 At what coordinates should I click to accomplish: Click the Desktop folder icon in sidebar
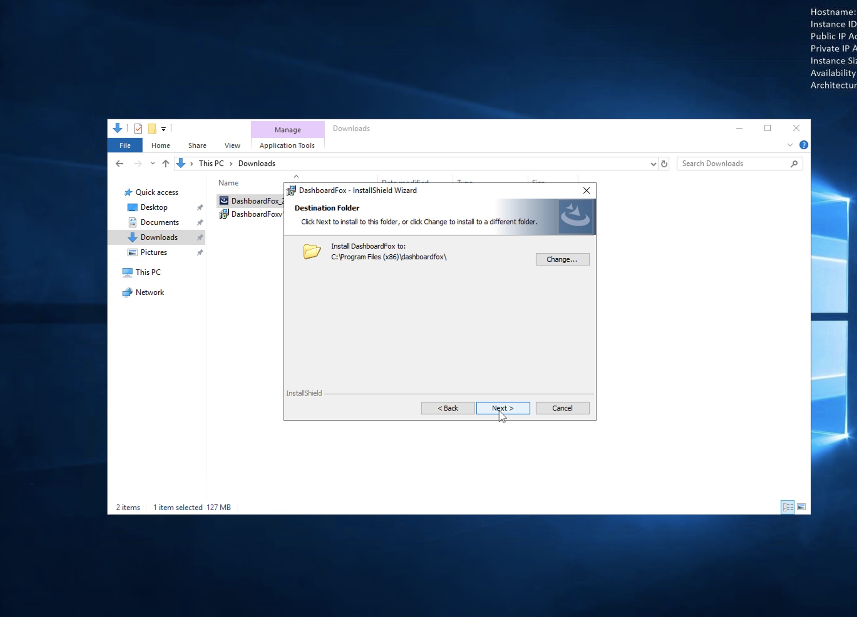pyautogui.click(x=132, y=207)
